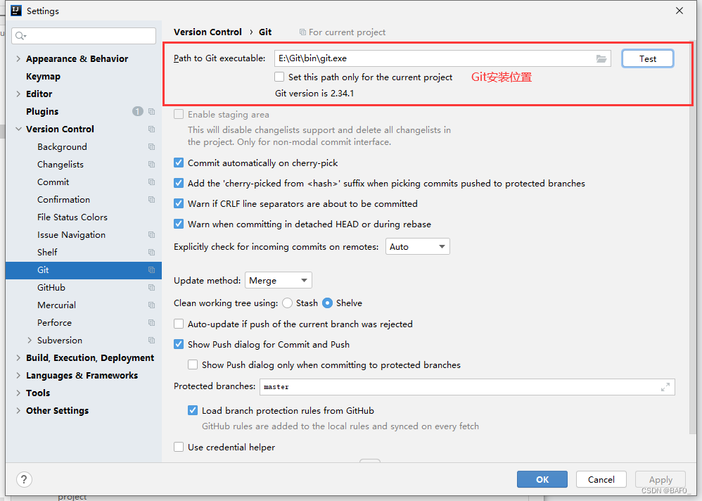Click Version Control in the breadcrumb

click(x=208, y=32)
